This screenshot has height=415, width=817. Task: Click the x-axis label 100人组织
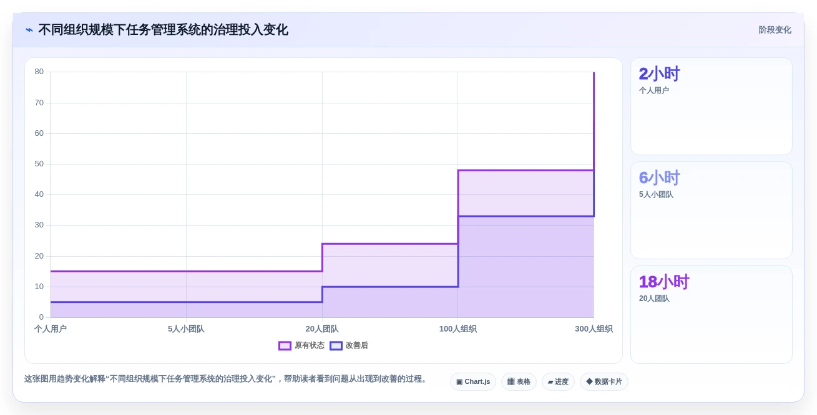457,329
